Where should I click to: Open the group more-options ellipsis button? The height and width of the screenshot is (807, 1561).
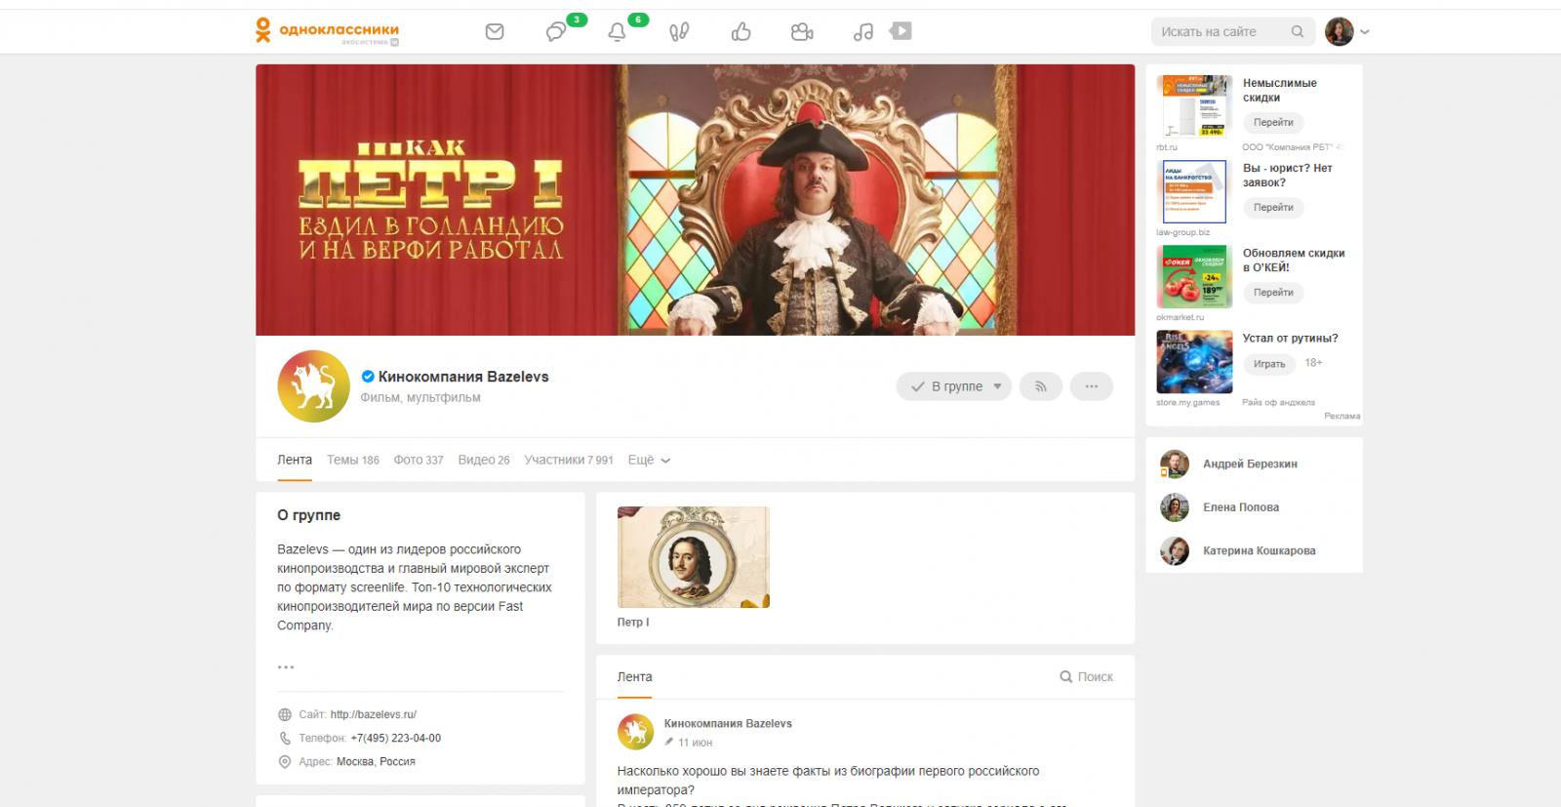click(x=1092, y=386)
